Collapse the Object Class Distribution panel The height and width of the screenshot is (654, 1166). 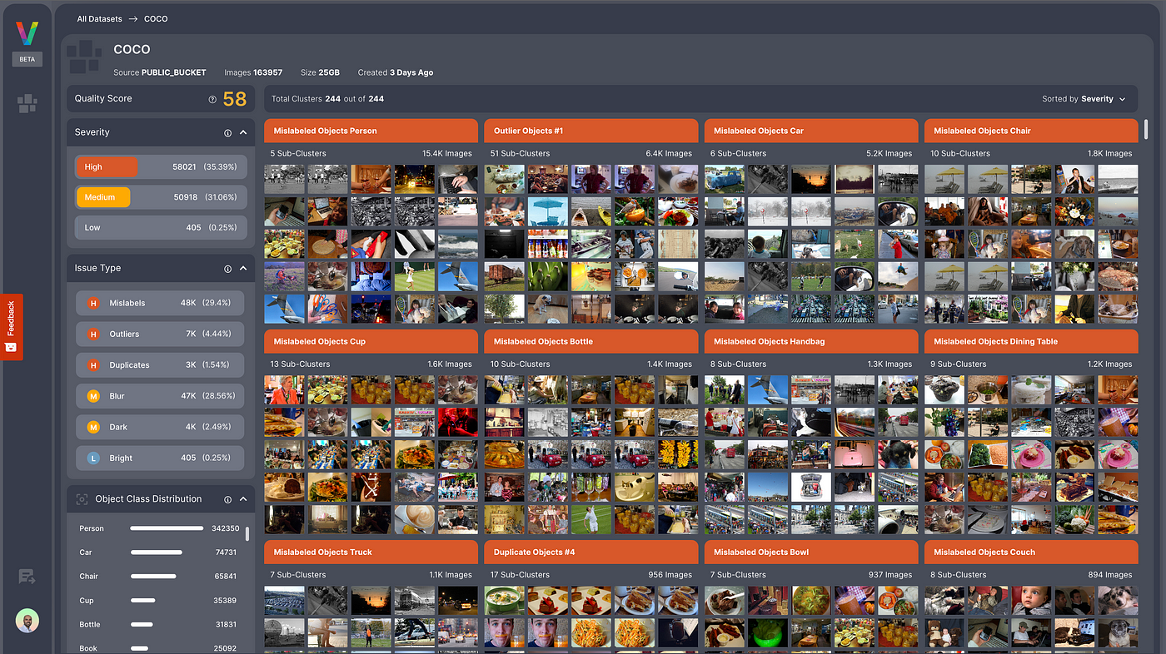[243, 498]
